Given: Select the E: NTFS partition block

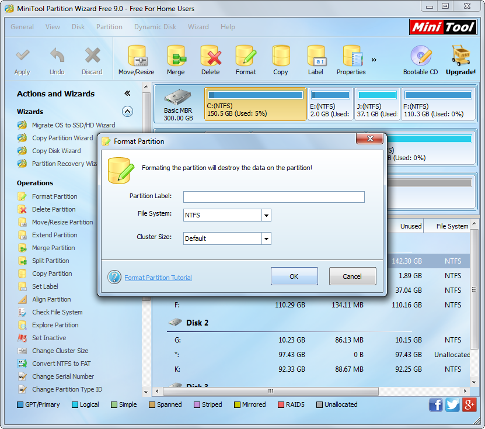Looking at the screenshot, I should click(331, 104).
